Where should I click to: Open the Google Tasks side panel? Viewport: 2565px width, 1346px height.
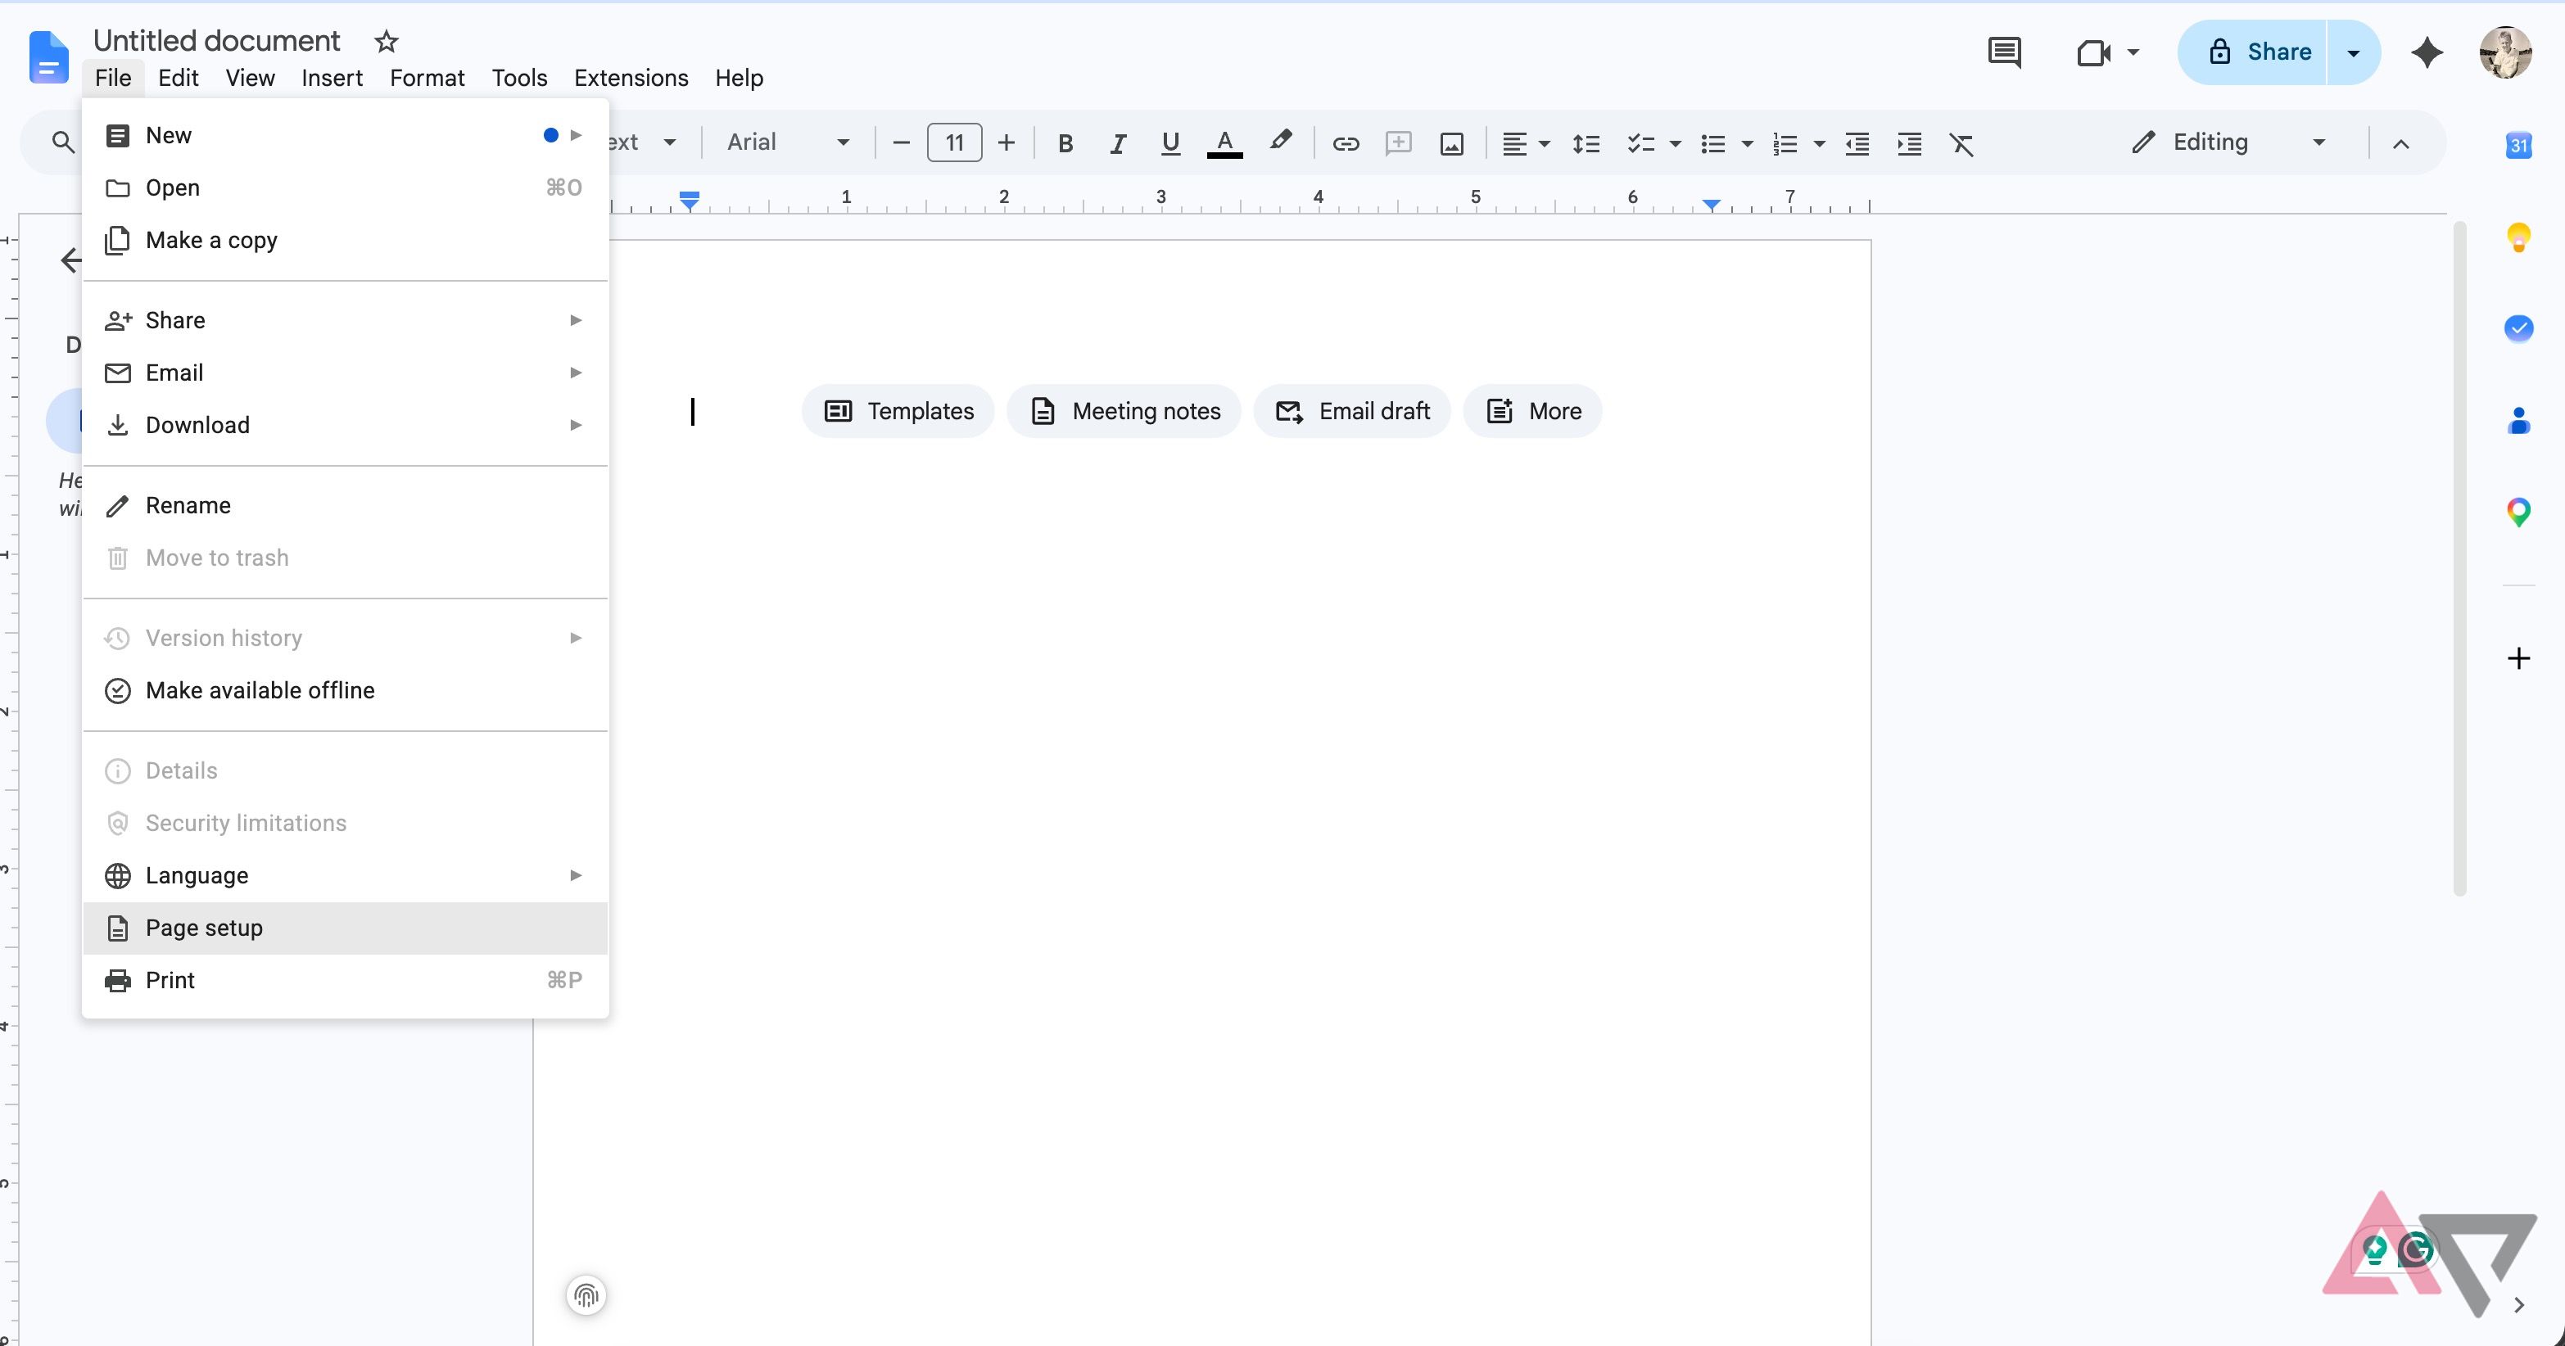pos(2518,327)
